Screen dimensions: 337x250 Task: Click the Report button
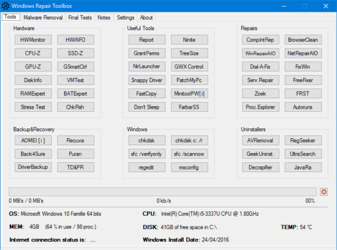147,40
